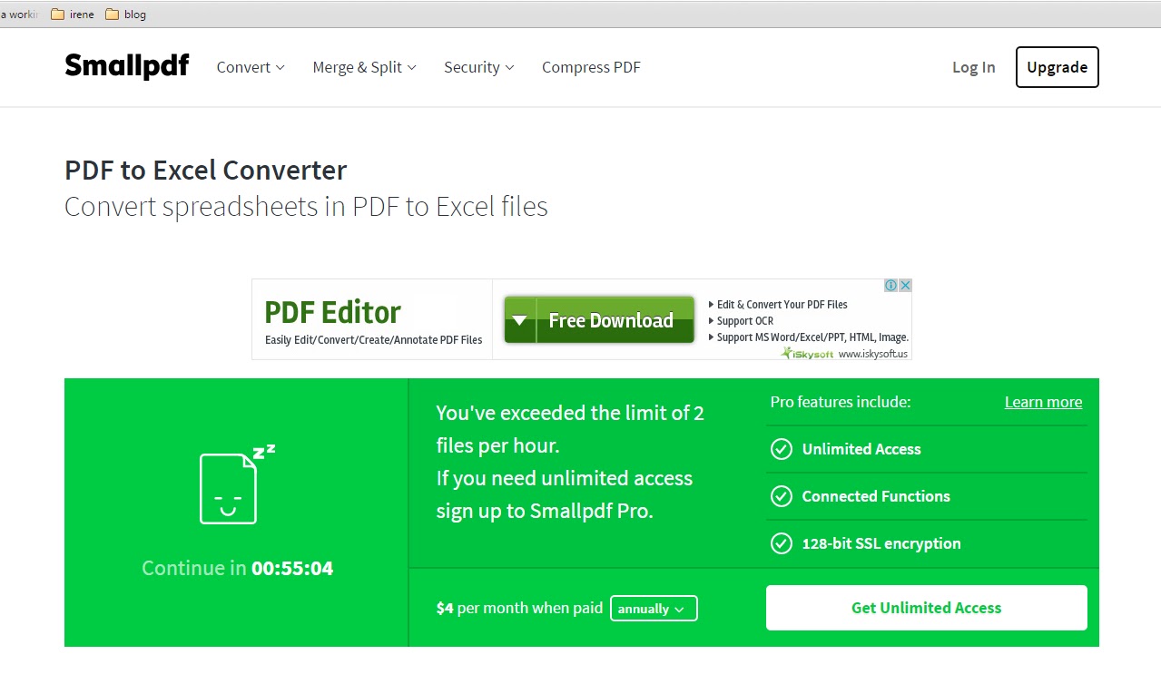Click the $4 per month price text
This screenshot has width=1161, height=674.
[x=519, y=608]
